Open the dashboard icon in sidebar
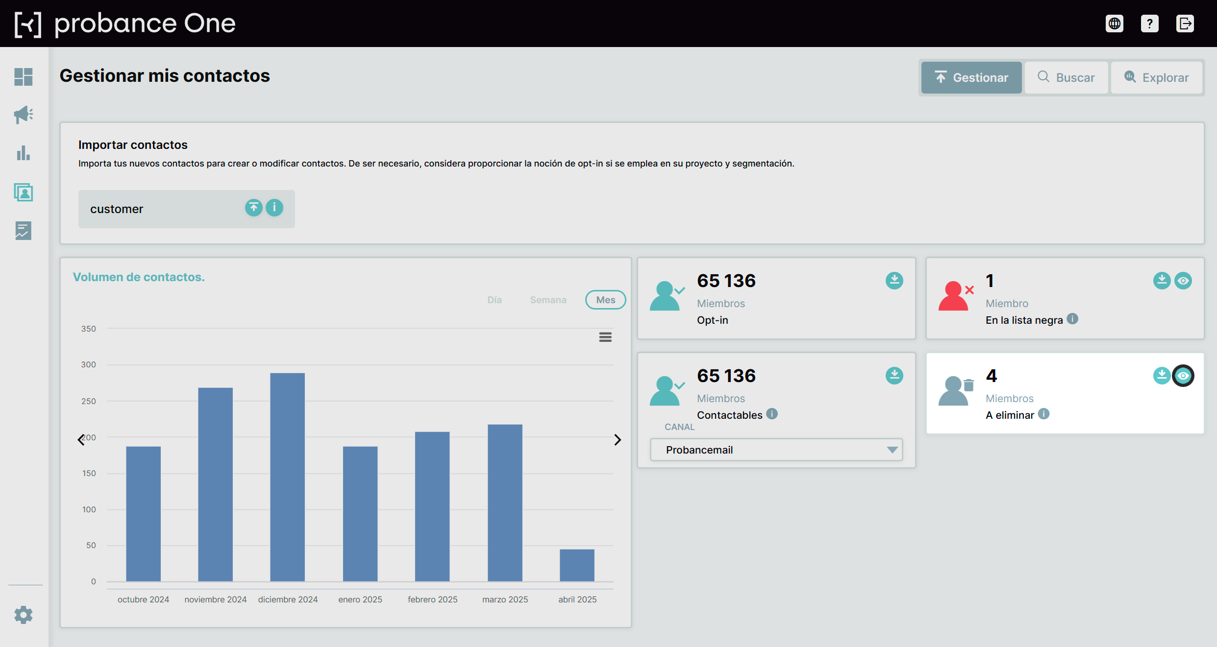This screenshot has width=1217, height=647. (x=24, y=77)
